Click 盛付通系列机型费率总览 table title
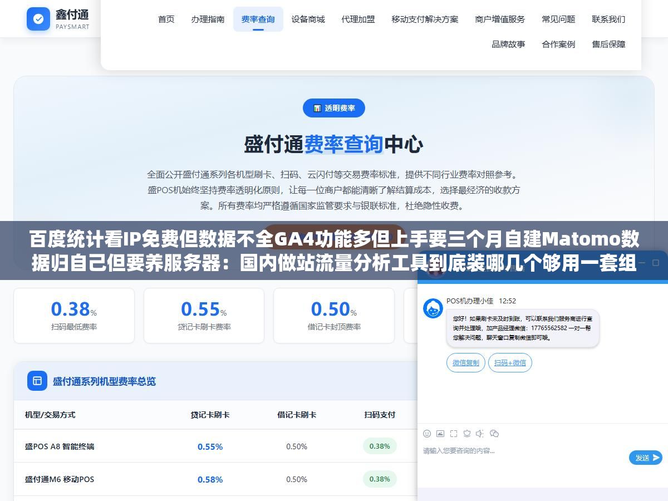 click(x=104, y=381)
